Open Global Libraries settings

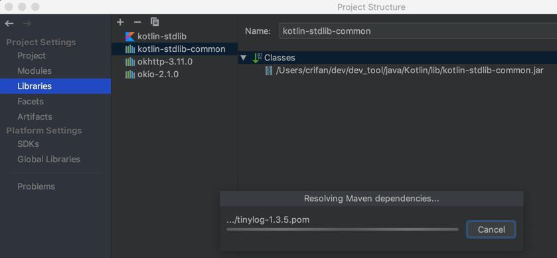coord(48,160)
